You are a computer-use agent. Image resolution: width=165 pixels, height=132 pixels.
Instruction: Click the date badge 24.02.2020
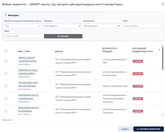[x=138, y=61]
